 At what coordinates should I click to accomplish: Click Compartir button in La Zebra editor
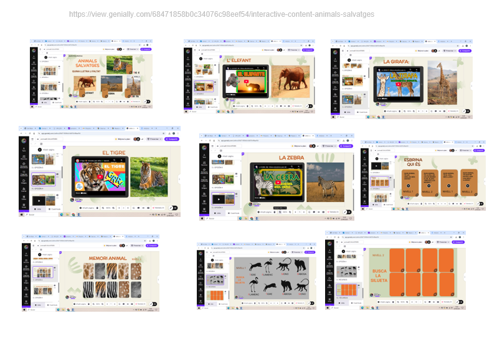pyautogui.click(x=346, y=146)
